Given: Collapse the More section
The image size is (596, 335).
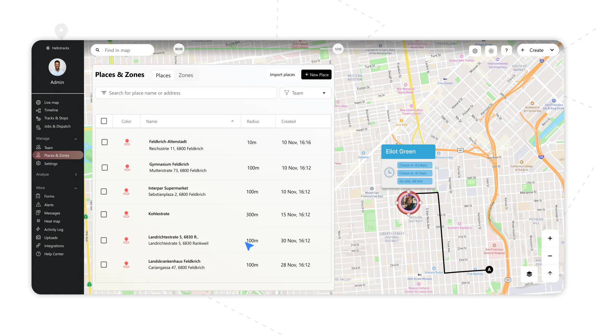Looking at the screenshot, I should click(x=75, y=188).
